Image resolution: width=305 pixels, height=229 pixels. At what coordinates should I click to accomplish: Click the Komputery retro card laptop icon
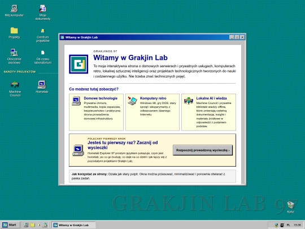(x=133, y=101)
